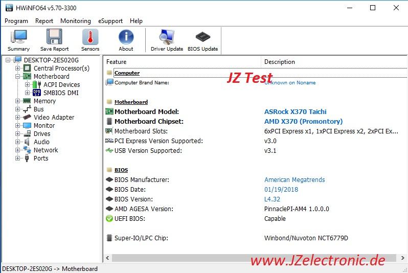Click the American Megatrends link
The height and width of the screenshot is (273, 408).
tap(294, 179)
